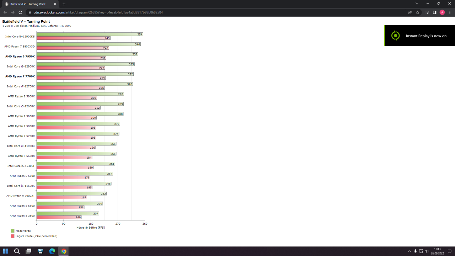Click the Intel Core i7-12700K label
This screenshot has height=256, width=455.
21,86
